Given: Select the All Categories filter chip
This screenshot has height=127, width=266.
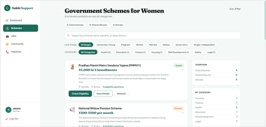Looking at the screenshot, I should click(88, 52).
